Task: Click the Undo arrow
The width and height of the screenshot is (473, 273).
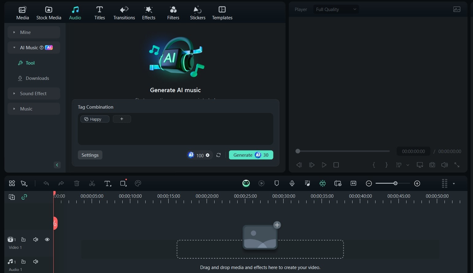Action: tap(46, 183)
